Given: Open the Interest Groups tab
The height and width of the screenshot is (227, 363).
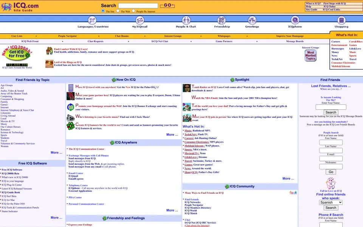Looking at the screenshot, I should pos(173,36).
